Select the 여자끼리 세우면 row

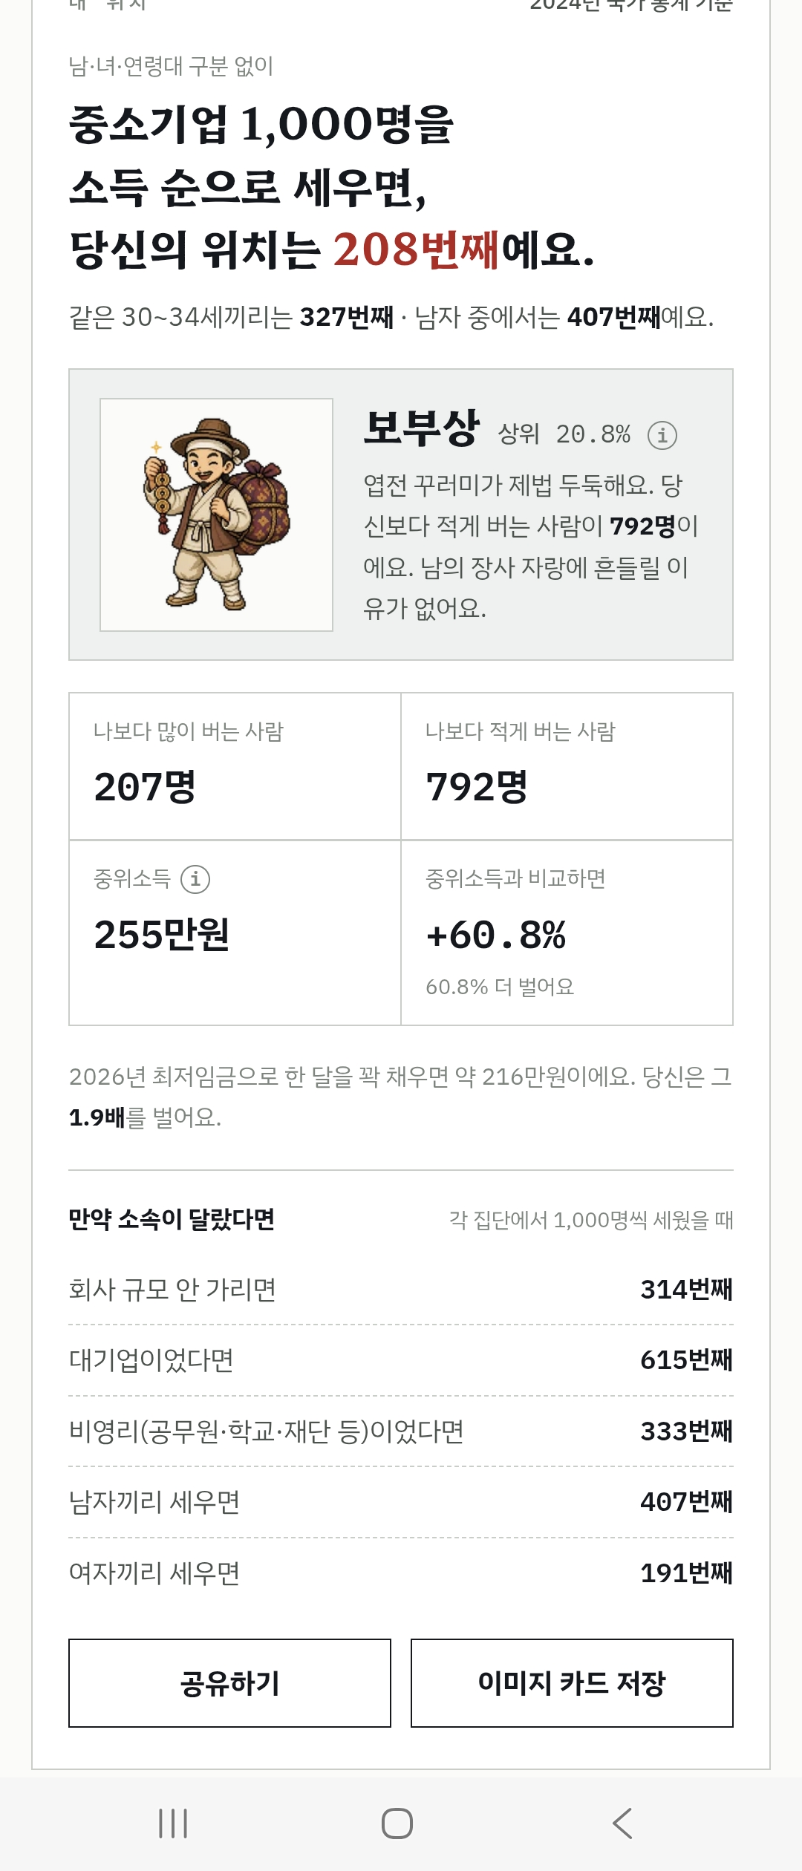[x=401, y=1573]
